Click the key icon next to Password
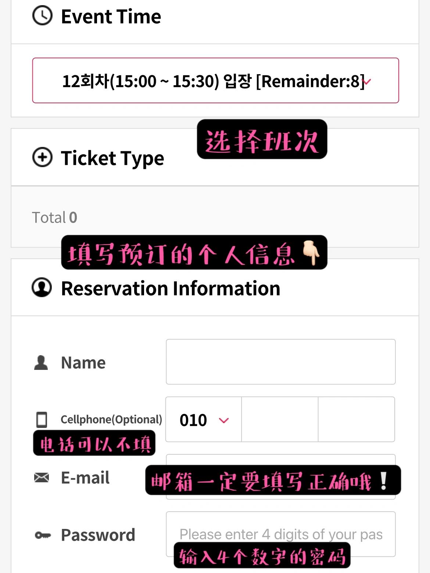 43,535
